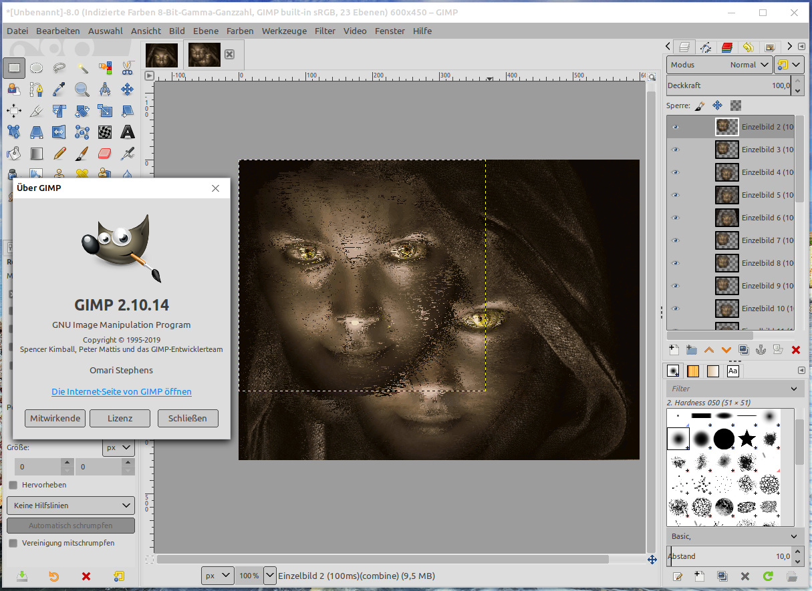The height and width of the screenshot is (591, 812).
Task: Enable the Vereinigung mitschrumpfen checkbox
Action: 13,543
